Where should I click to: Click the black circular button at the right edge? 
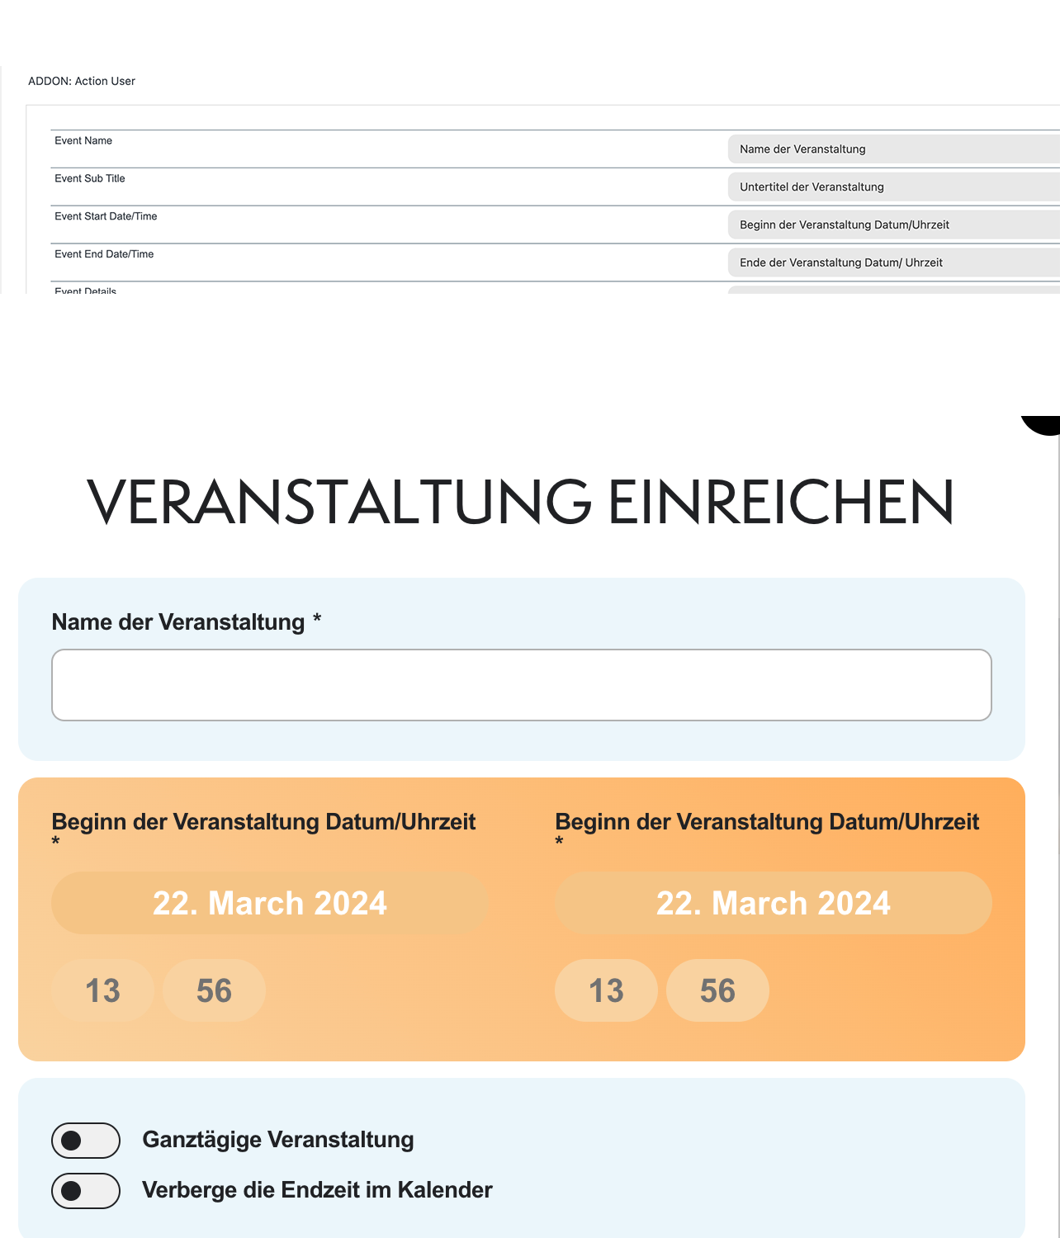click(x=1043, y=424)
